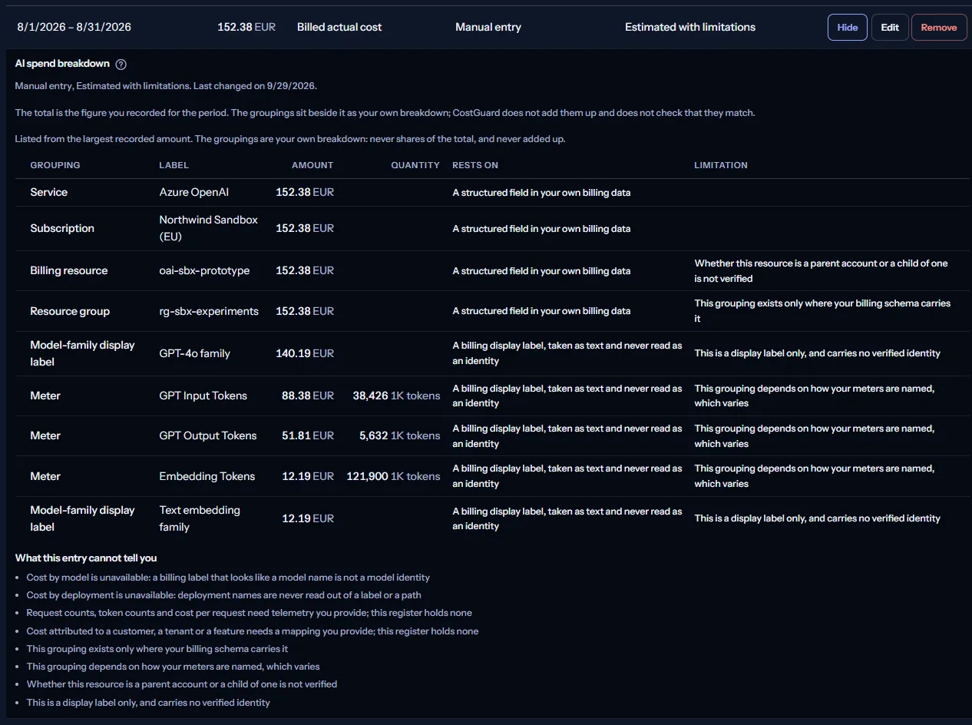Viewport: 972px width, 725px height.
Task: Select the 'oai-sbx-prototype' label cell
Action: point(204,270)
